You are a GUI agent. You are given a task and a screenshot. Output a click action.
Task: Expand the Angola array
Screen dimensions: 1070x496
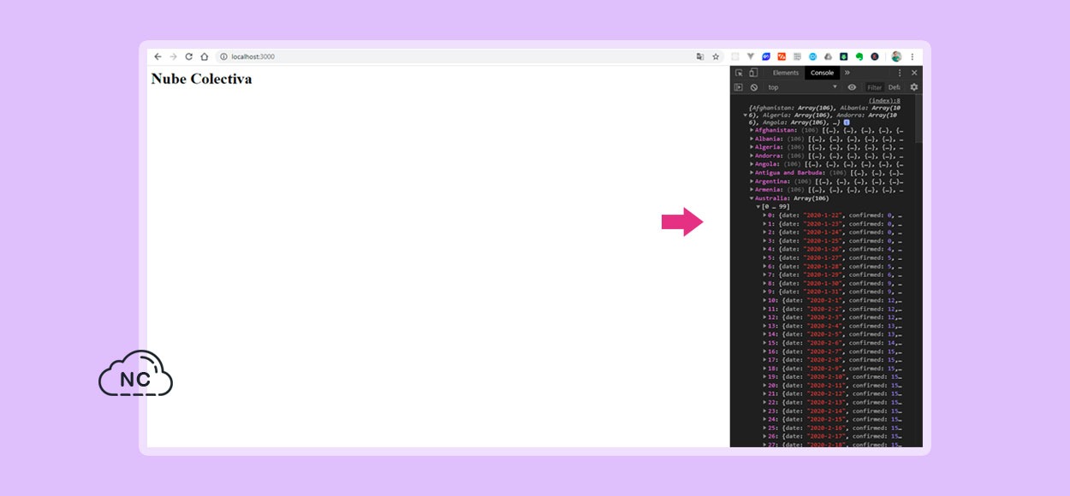pos(752,164)
